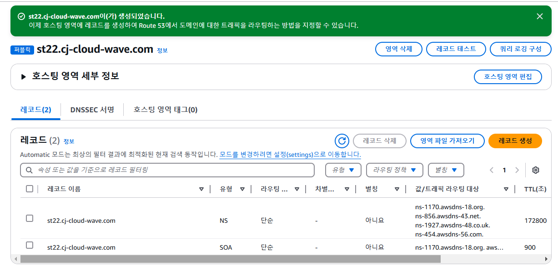The height and width of the screenshot is (266, 558).
Task: Click the record filter search field
Action: coord(167,170)
